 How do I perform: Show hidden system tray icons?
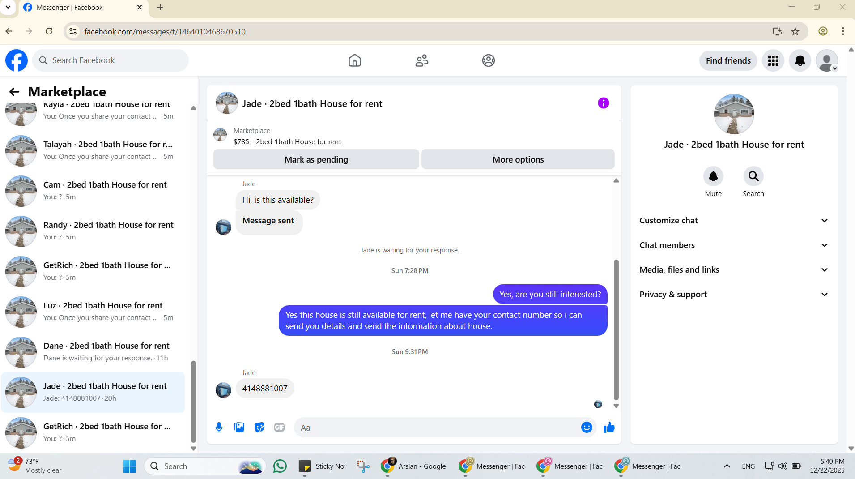[x=727, y=466]
